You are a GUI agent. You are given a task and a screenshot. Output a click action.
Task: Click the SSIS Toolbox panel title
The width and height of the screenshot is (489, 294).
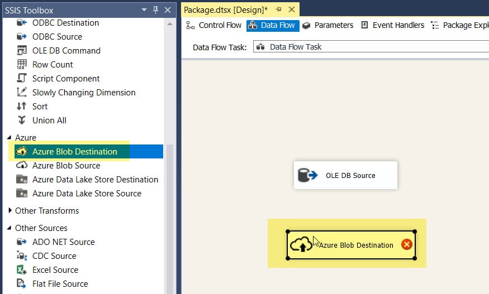pyautogui.click(x=29, y=10)
